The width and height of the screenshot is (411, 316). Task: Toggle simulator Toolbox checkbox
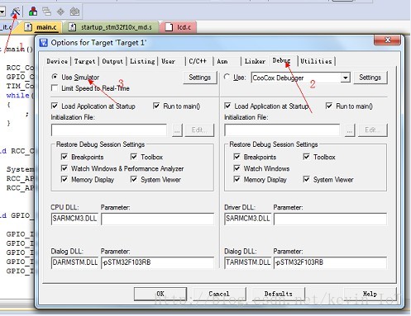click(134, 157)
